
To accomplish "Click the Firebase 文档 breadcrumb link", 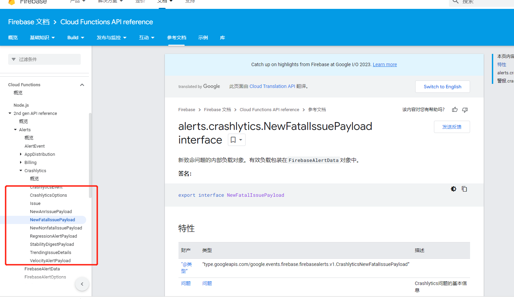I will pos(217,109).
